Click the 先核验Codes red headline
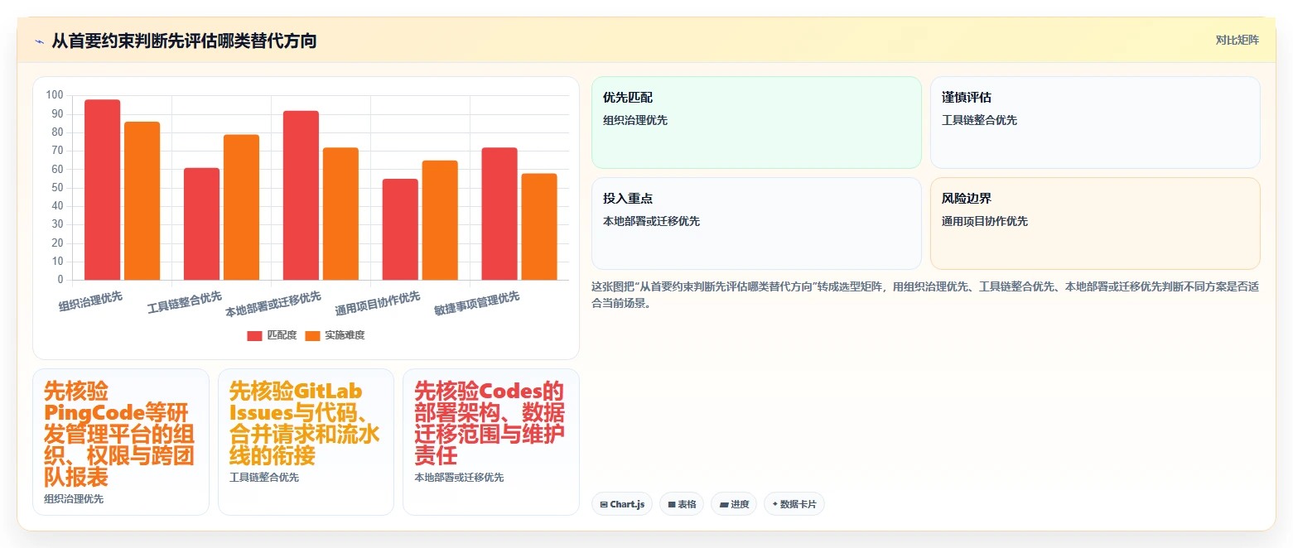 click(x=490, y=423)
